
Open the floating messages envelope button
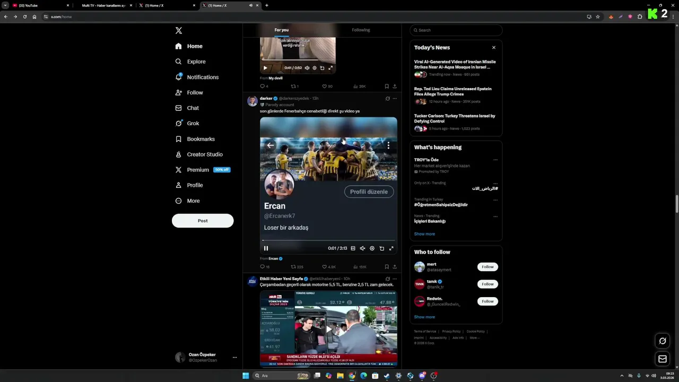[663, 359]
